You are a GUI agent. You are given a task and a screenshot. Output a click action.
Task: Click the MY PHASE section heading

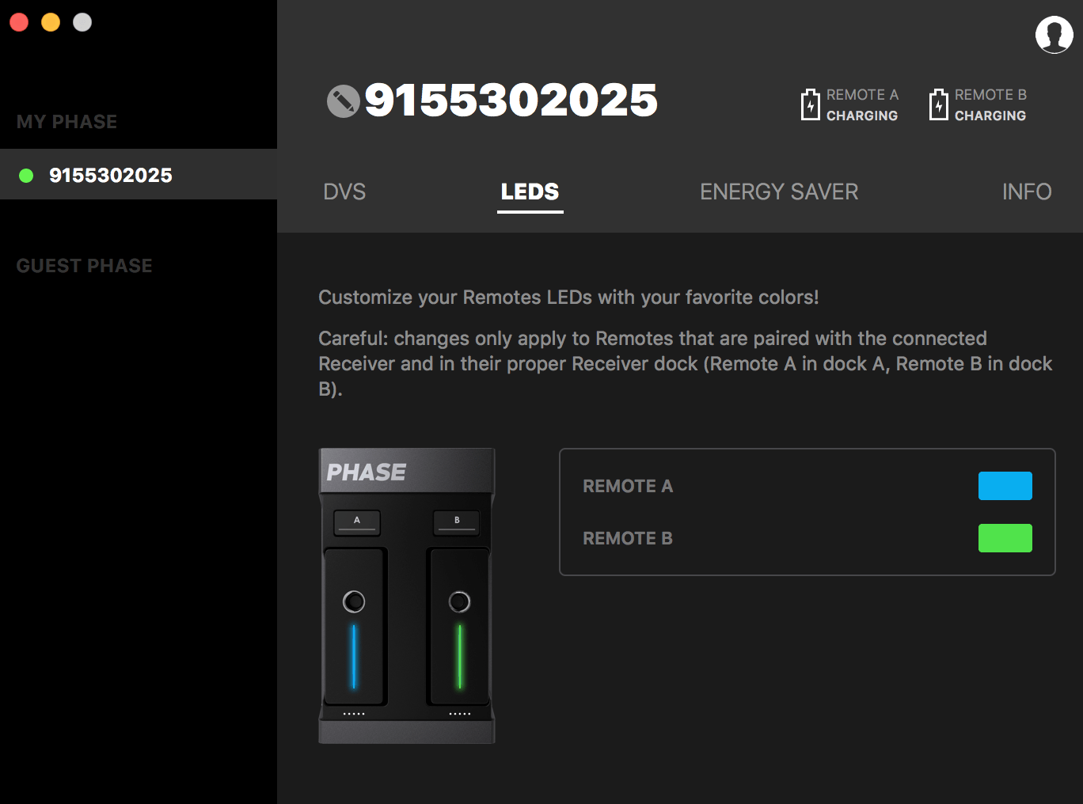(66, 122)
